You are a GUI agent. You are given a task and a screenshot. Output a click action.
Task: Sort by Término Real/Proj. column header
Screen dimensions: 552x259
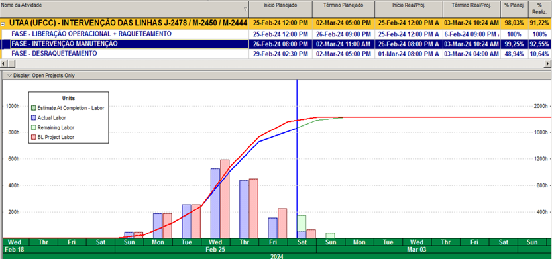coord(471,9)
